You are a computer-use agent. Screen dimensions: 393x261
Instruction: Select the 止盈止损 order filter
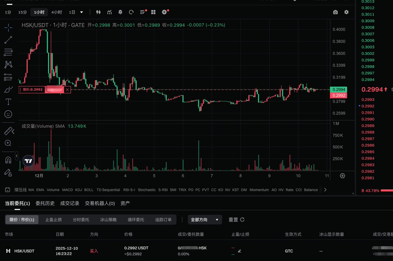53,220
